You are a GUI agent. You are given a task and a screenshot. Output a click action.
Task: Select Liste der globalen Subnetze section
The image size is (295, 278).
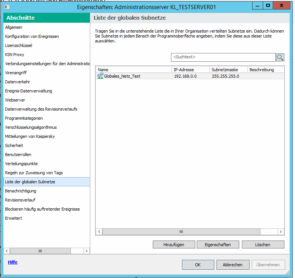pos(47,182)
